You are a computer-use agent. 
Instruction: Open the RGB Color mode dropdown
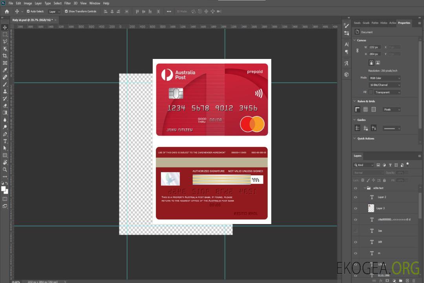[x=384, y=78]
